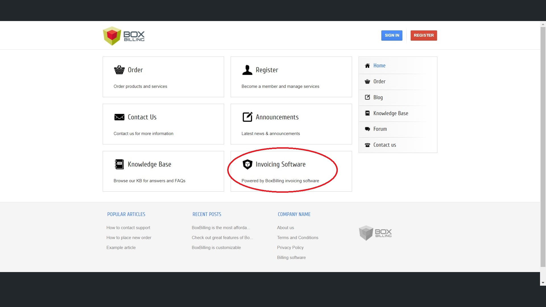Click the scrollbar down arrow

(x=543, y=283)
